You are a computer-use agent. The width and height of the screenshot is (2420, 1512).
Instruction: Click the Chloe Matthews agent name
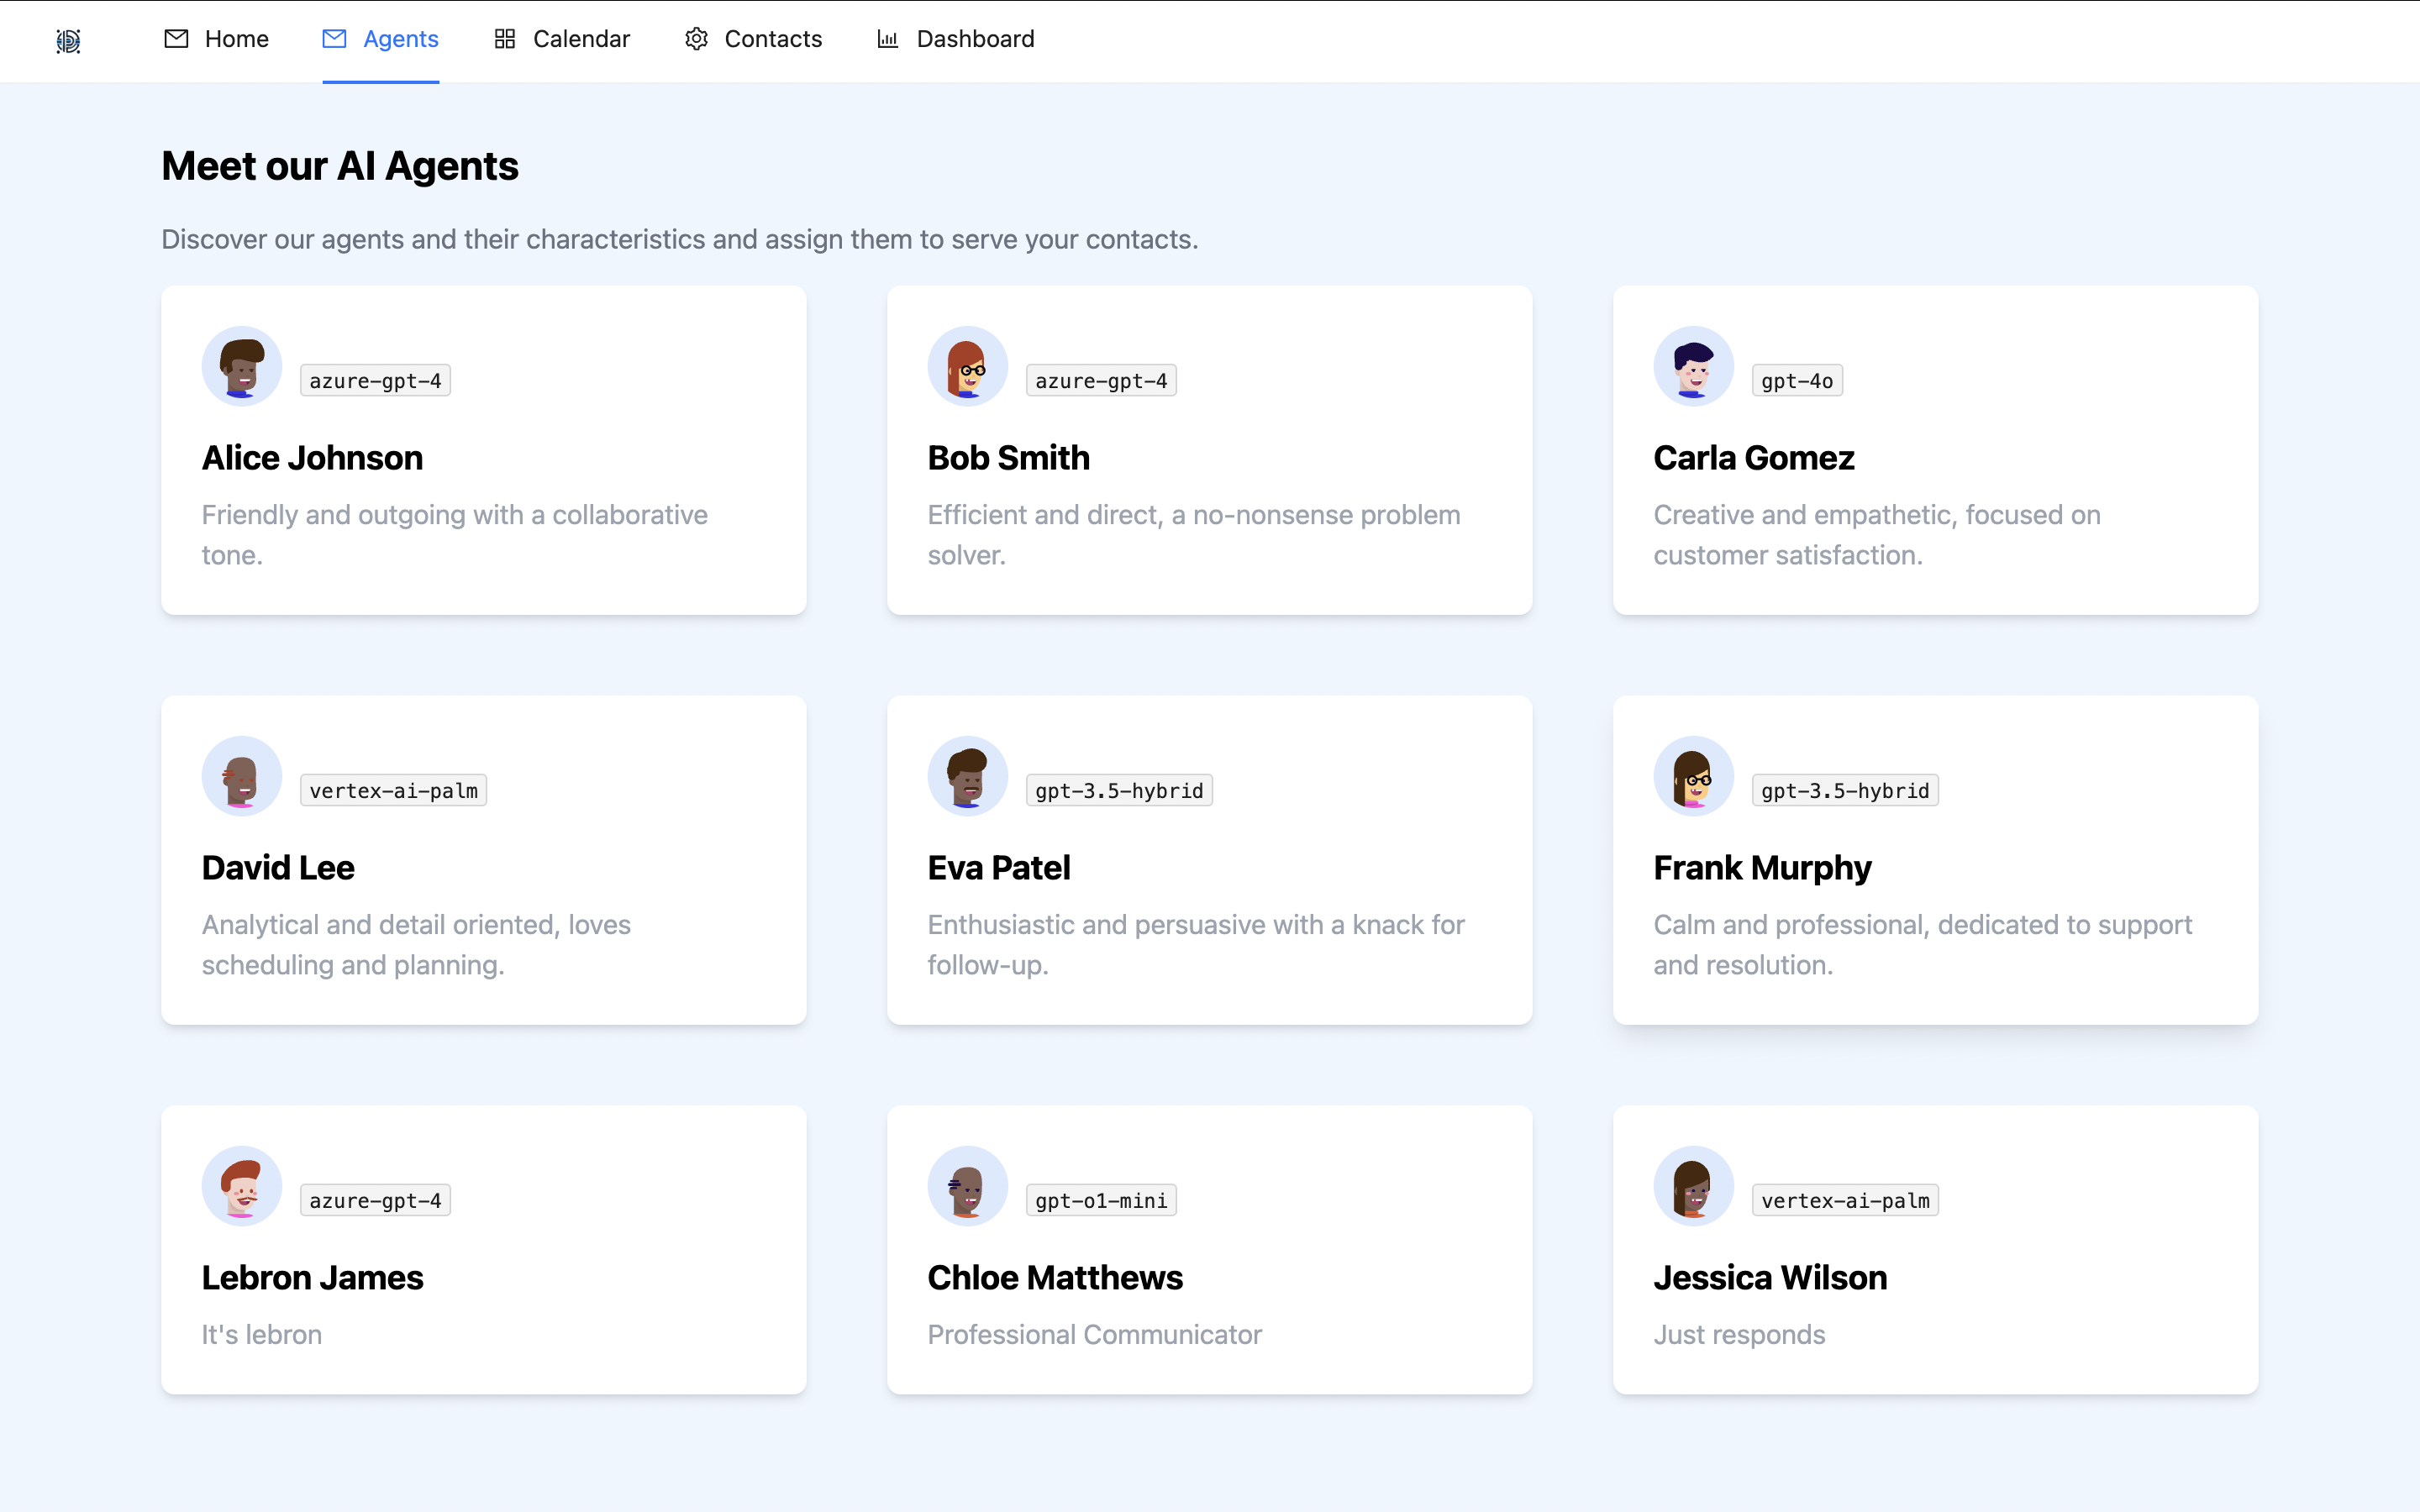[1054, 1277]
